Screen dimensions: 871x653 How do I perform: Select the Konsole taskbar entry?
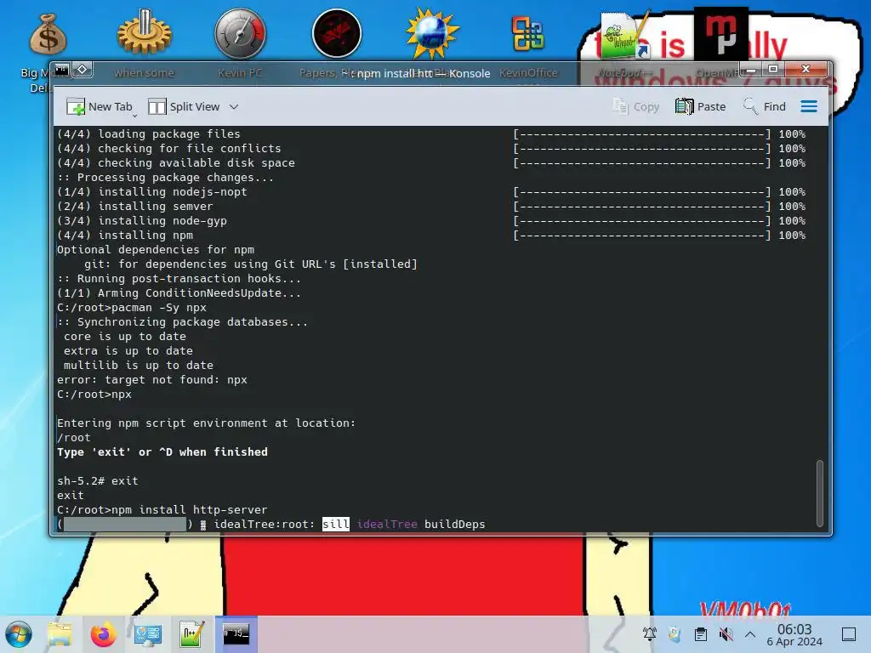click(236, 634)
